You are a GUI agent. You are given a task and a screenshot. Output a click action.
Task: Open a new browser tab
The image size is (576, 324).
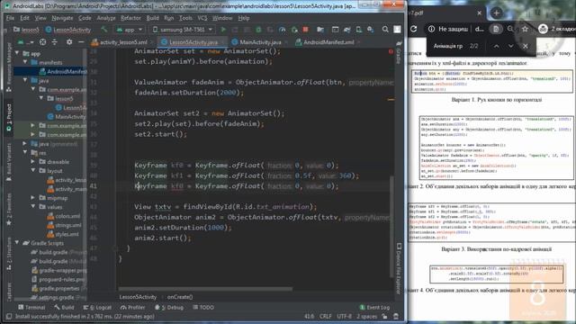coord(496,13)
